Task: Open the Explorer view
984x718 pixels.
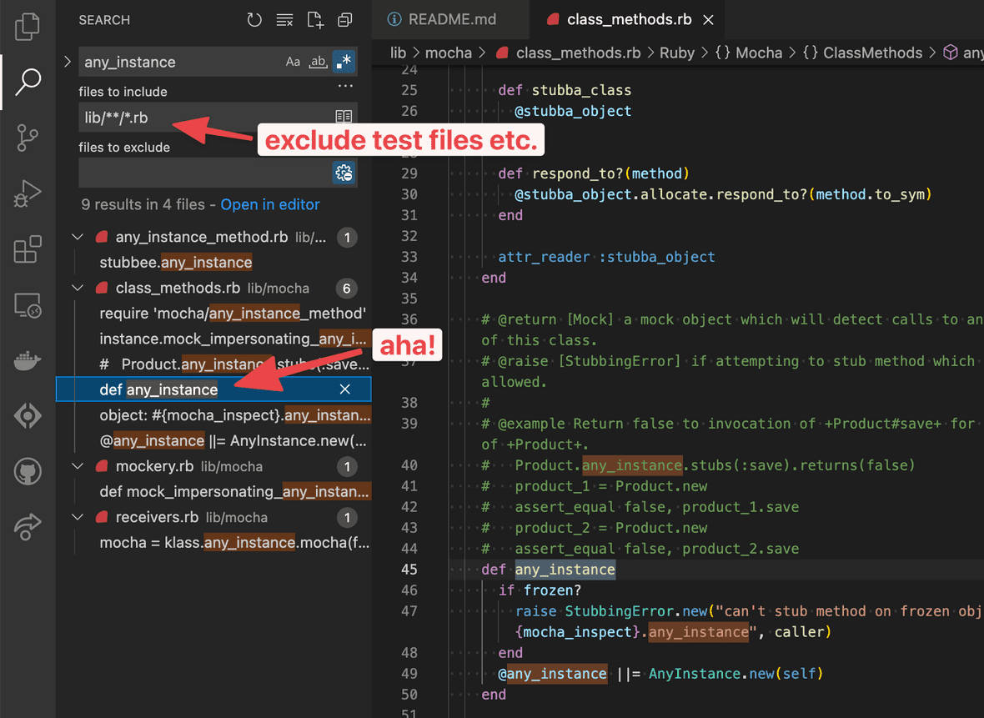Action: click(x=28, y=27)
